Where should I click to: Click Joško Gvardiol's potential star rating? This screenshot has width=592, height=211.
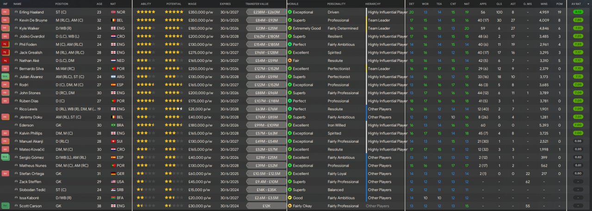pyautogui.click(x=174, y=36)
